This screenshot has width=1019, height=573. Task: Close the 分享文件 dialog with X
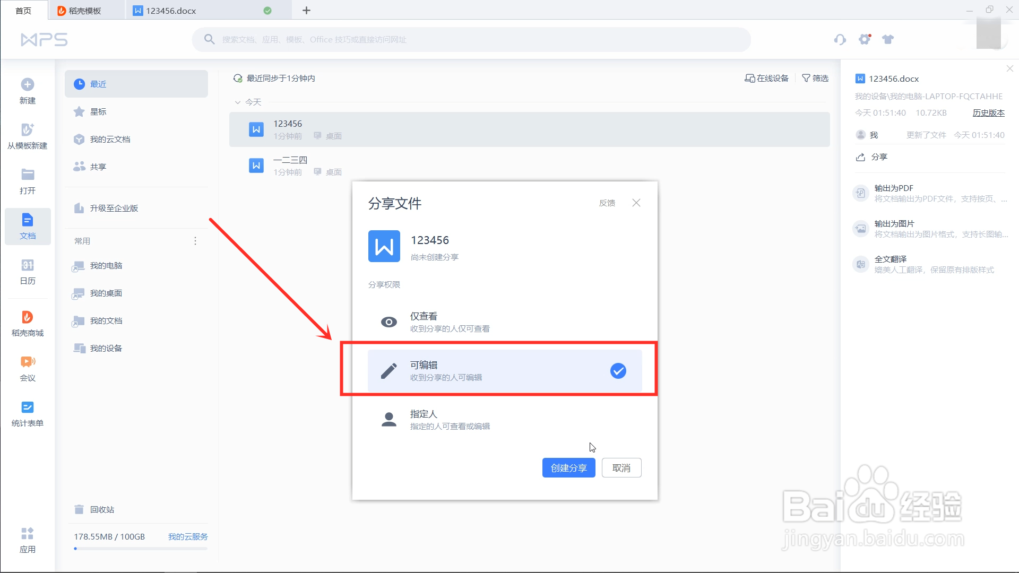tap(636, 203)
